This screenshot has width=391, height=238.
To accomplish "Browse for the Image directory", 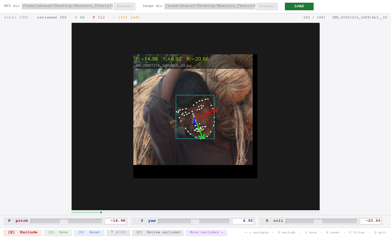I will [267, 6].
